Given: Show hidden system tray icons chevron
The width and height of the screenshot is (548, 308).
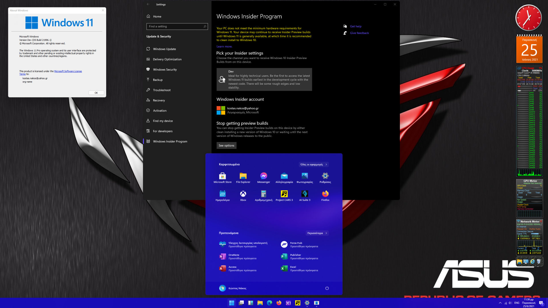Looking at the screenshot, I should click(x=500, y=303).
